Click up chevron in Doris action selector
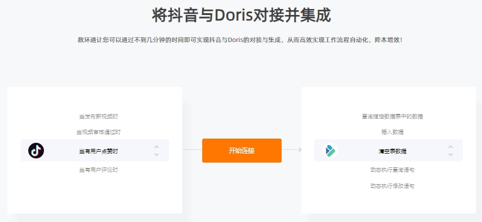Image resolution: width=482 pixels, height=222 pixels. pyautogui.click(x=450, y=147)
